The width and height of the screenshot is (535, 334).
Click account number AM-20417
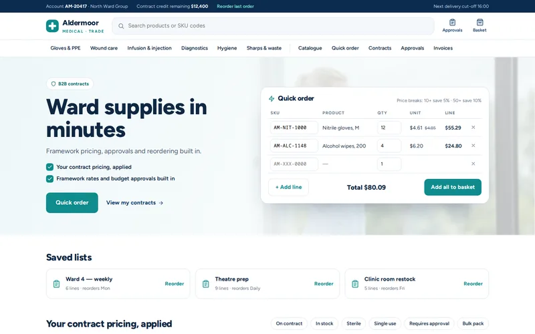pyautogui.click(x=76, y=6)
